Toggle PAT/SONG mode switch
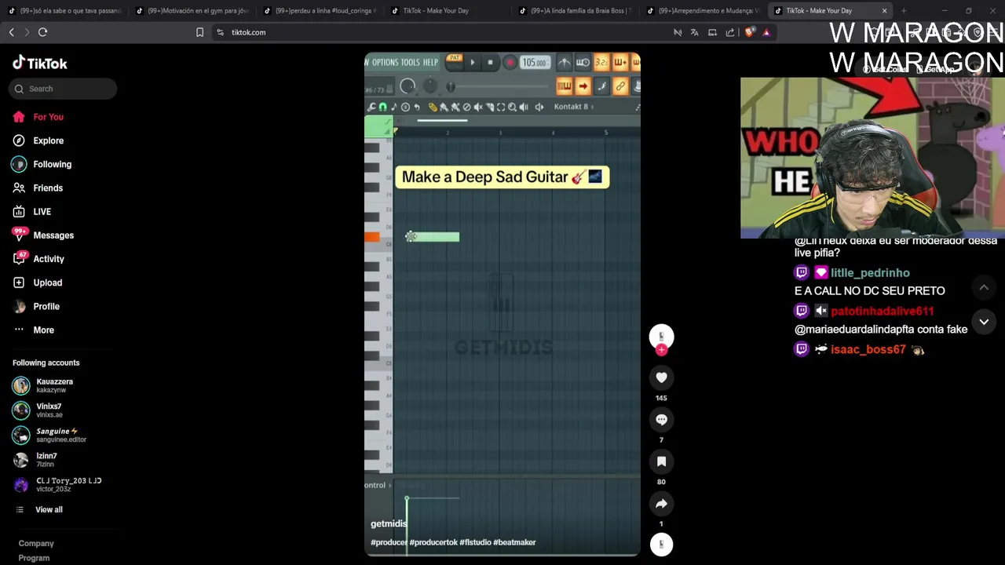 (455, 62)
